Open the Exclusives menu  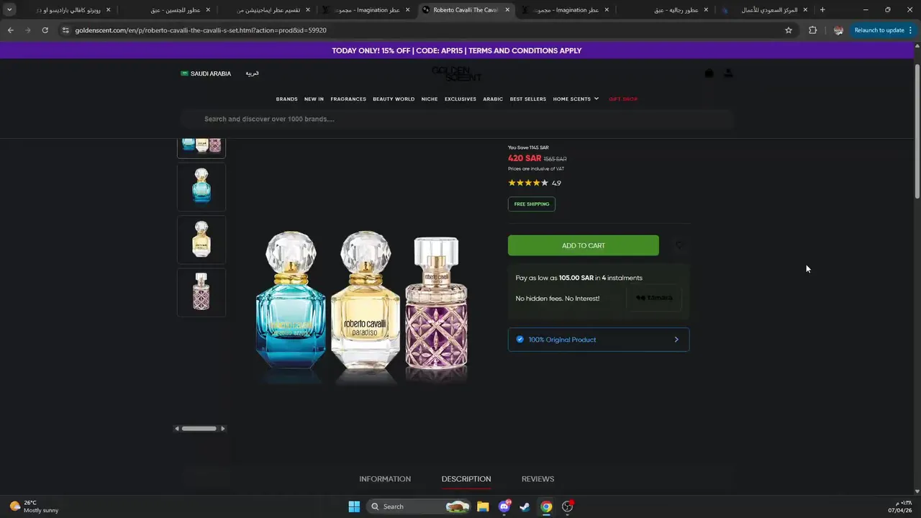460,99
